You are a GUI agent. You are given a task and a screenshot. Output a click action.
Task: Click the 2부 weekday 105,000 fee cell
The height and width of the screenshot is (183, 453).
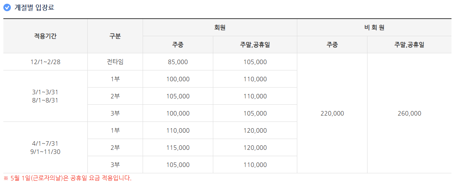[178, 96]
